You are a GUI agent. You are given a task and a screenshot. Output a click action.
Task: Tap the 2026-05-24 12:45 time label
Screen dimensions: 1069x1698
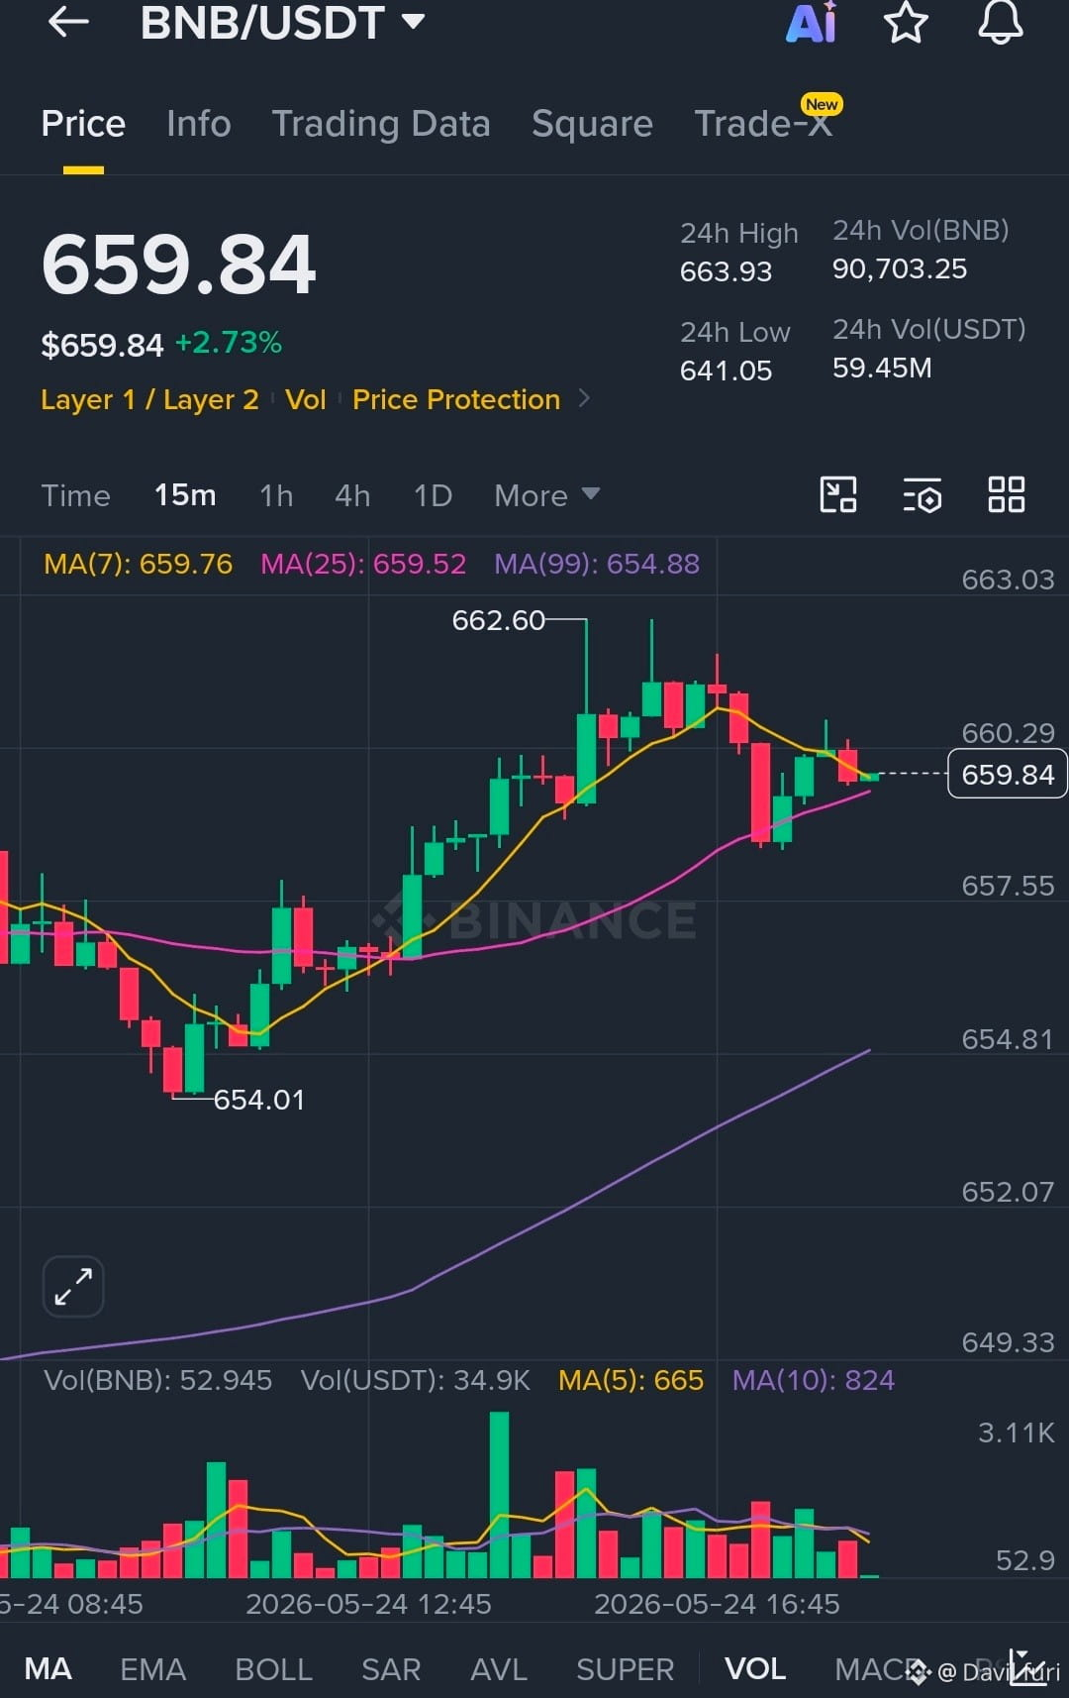[368, 1604]
